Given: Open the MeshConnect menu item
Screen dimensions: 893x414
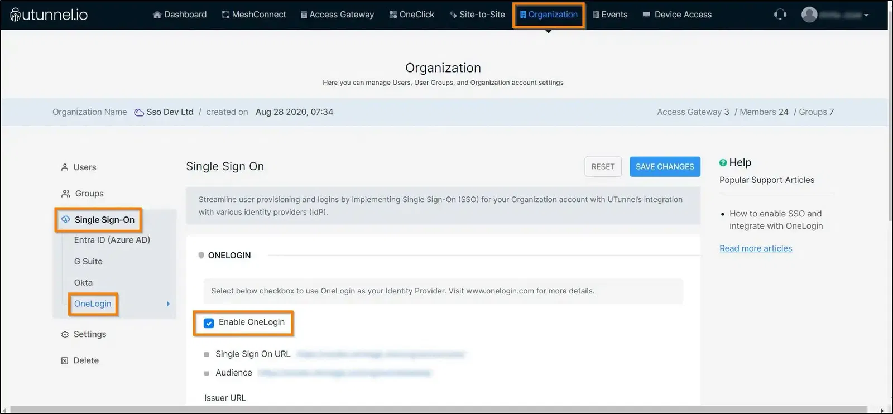Looking at the screenshot, I should 254,15.
